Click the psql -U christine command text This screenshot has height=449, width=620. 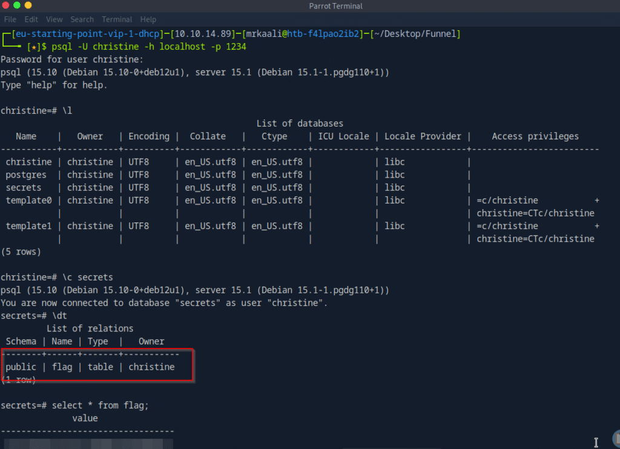point(149,47)
